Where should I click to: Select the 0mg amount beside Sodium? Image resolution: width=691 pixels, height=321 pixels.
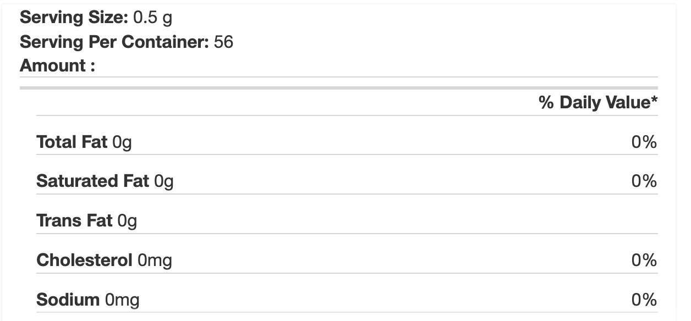coord(122,300)
